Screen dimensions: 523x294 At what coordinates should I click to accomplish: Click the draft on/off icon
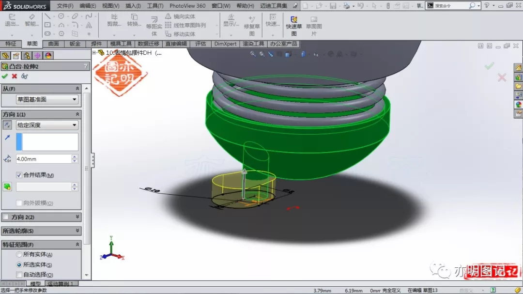point(7,187)
